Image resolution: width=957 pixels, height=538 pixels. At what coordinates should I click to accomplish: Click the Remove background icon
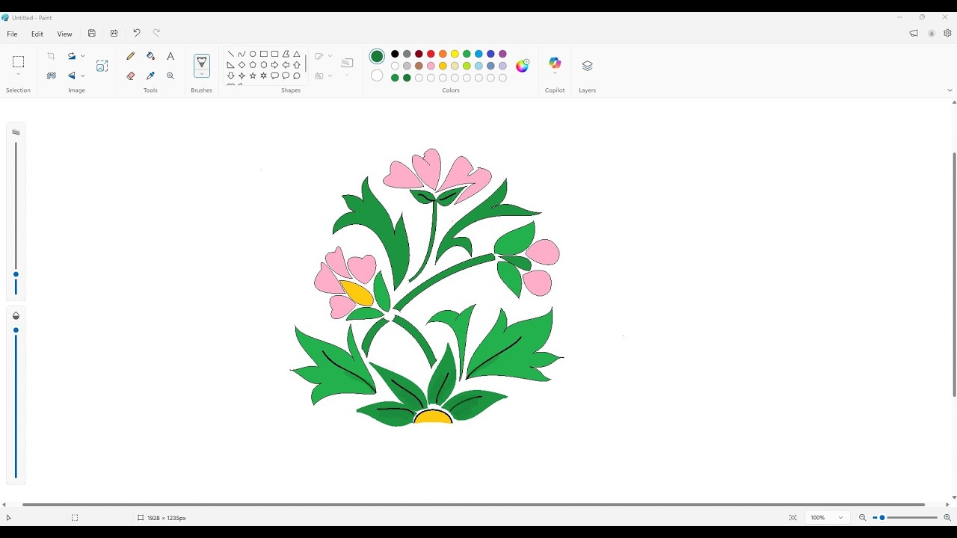pos(52,75)
